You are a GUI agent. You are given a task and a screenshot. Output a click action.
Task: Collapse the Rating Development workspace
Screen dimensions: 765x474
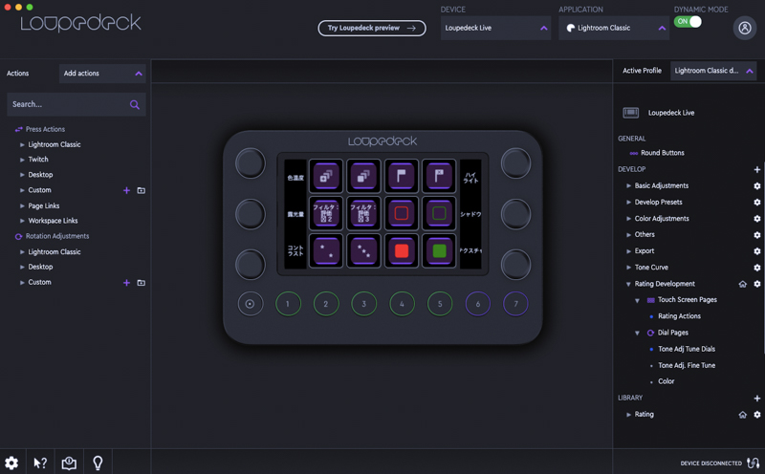[628, 284]
